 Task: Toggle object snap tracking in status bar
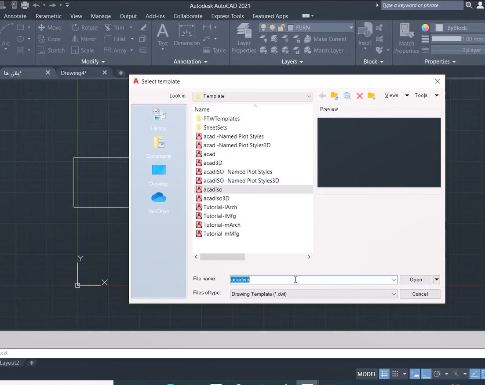[474, 374]
